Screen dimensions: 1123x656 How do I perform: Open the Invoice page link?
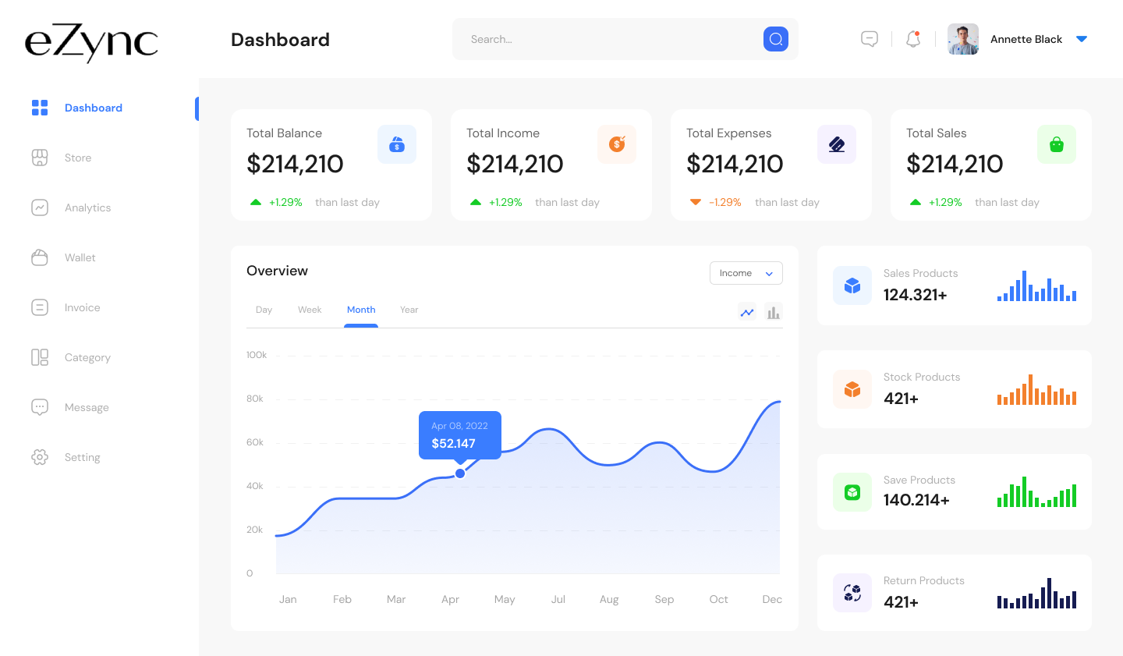click(82, 307)
